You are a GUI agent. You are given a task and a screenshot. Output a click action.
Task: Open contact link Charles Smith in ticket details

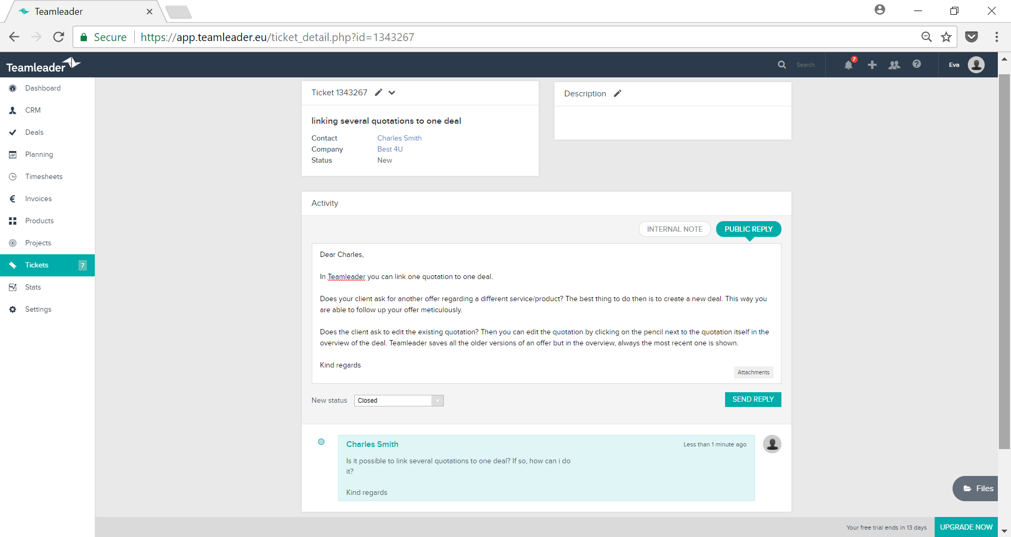click(399, 138)
